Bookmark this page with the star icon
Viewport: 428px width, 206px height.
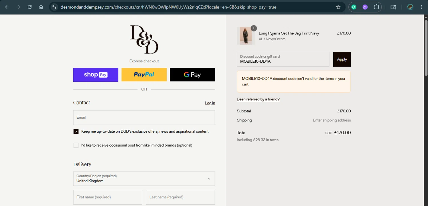338,7
